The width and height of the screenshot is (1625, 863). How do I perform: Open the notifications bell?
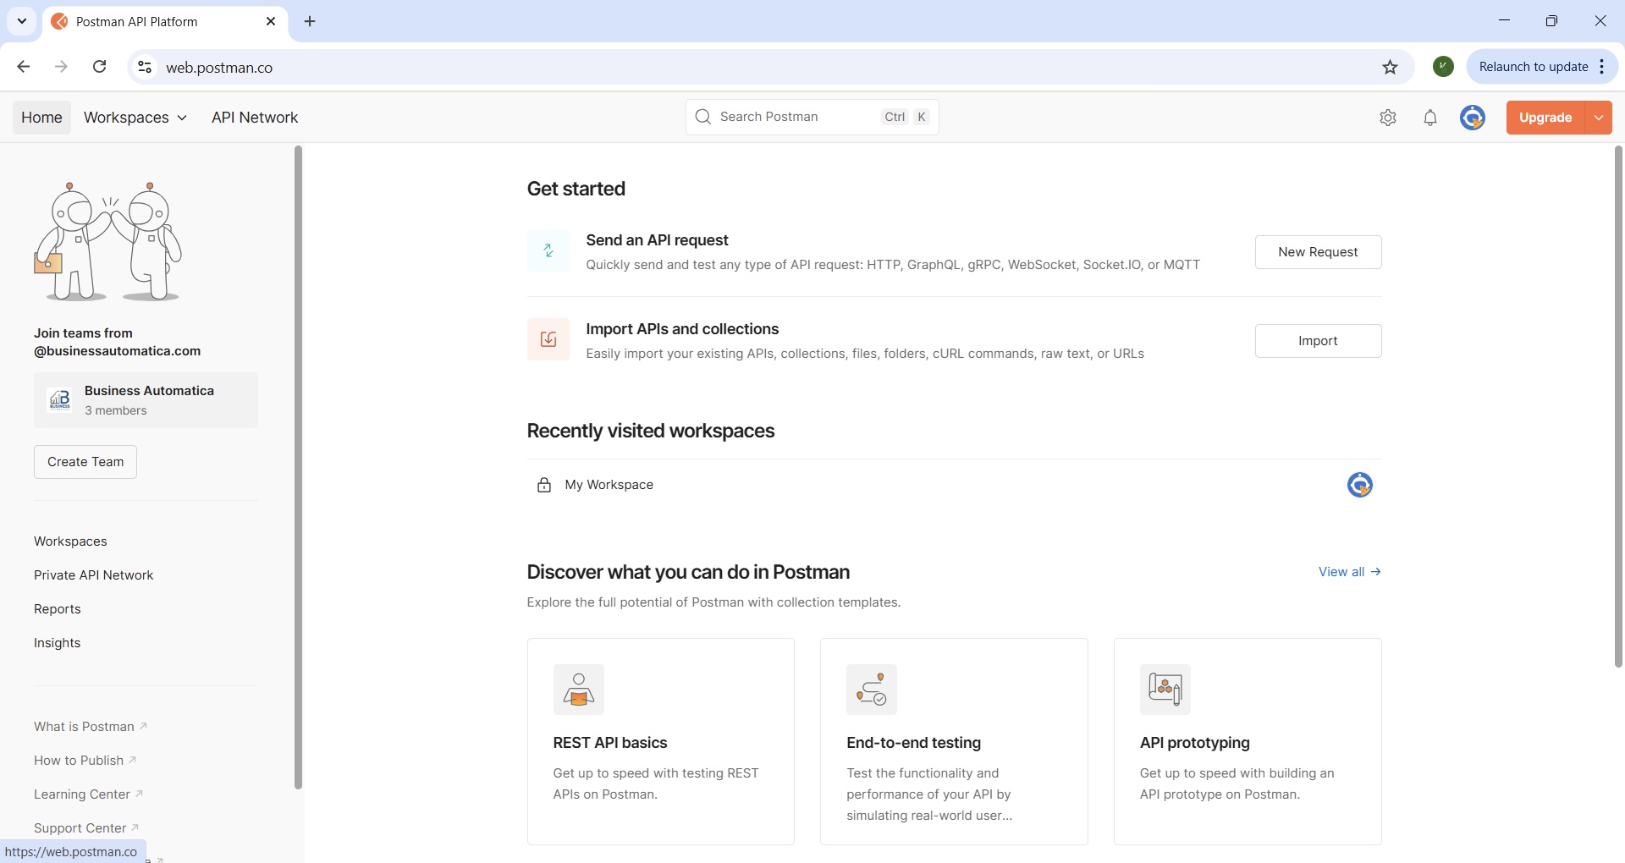click(1429, 118)
